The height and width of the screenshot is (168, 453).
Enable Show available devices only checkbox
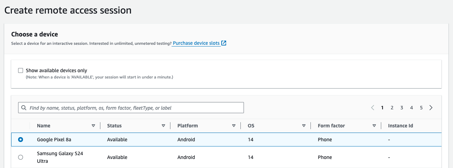[21, 70]
